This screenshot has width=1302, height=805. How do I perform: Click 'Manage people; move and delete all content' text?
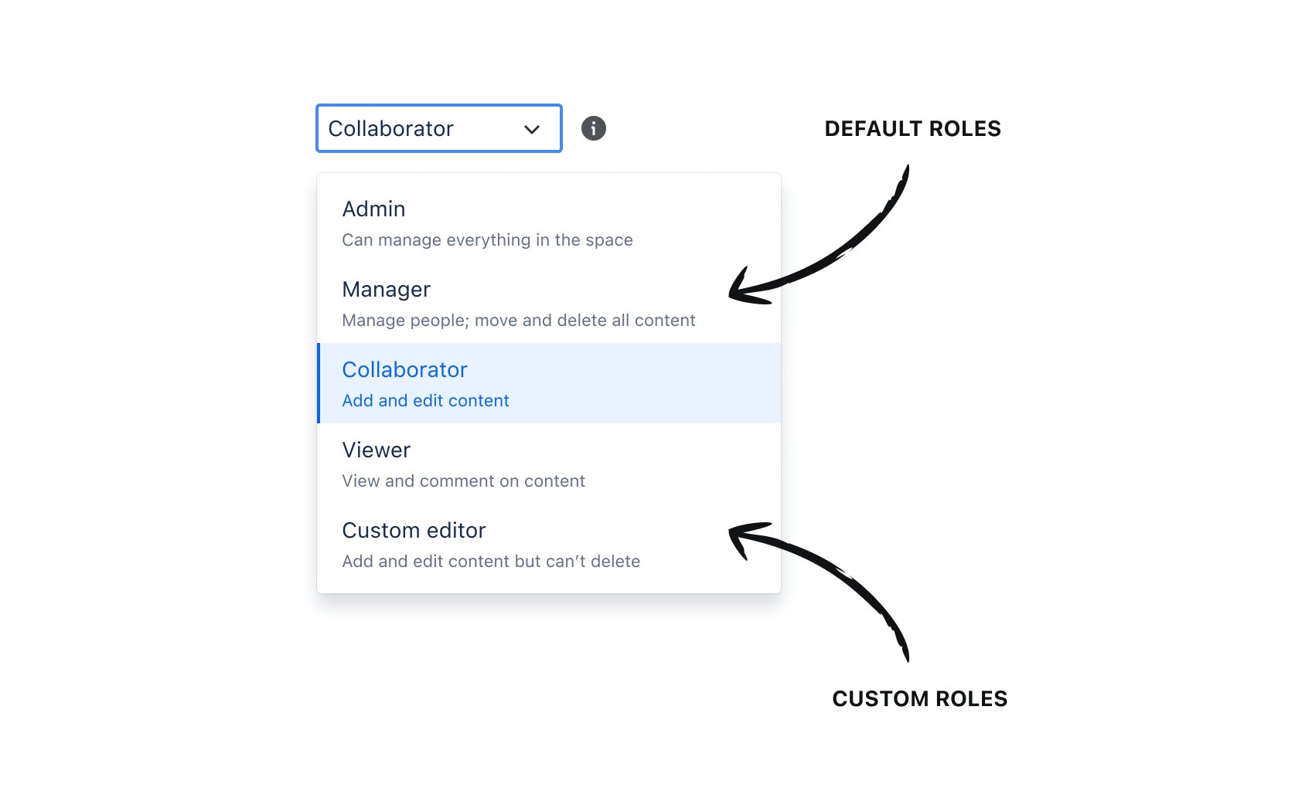[519, 321]
